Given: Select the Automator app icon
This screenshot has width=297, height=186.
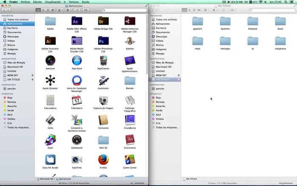Looking at the screenshot, I should point(104,81).
